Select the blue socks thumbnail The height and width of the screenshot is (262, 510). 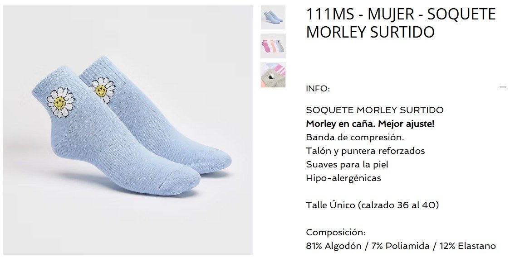(x=273, y=18)
